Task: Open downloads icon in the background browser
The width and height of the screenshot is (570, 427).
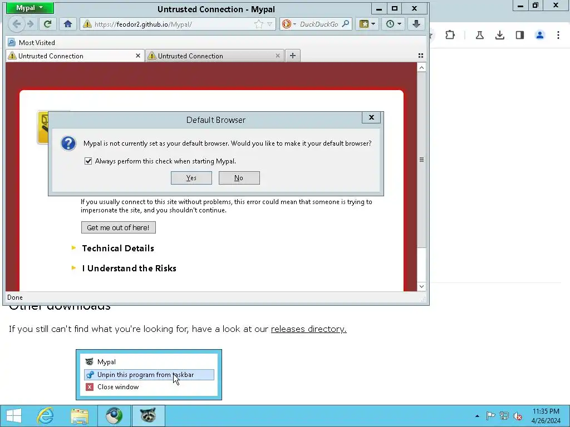Action: pos(500,35)
